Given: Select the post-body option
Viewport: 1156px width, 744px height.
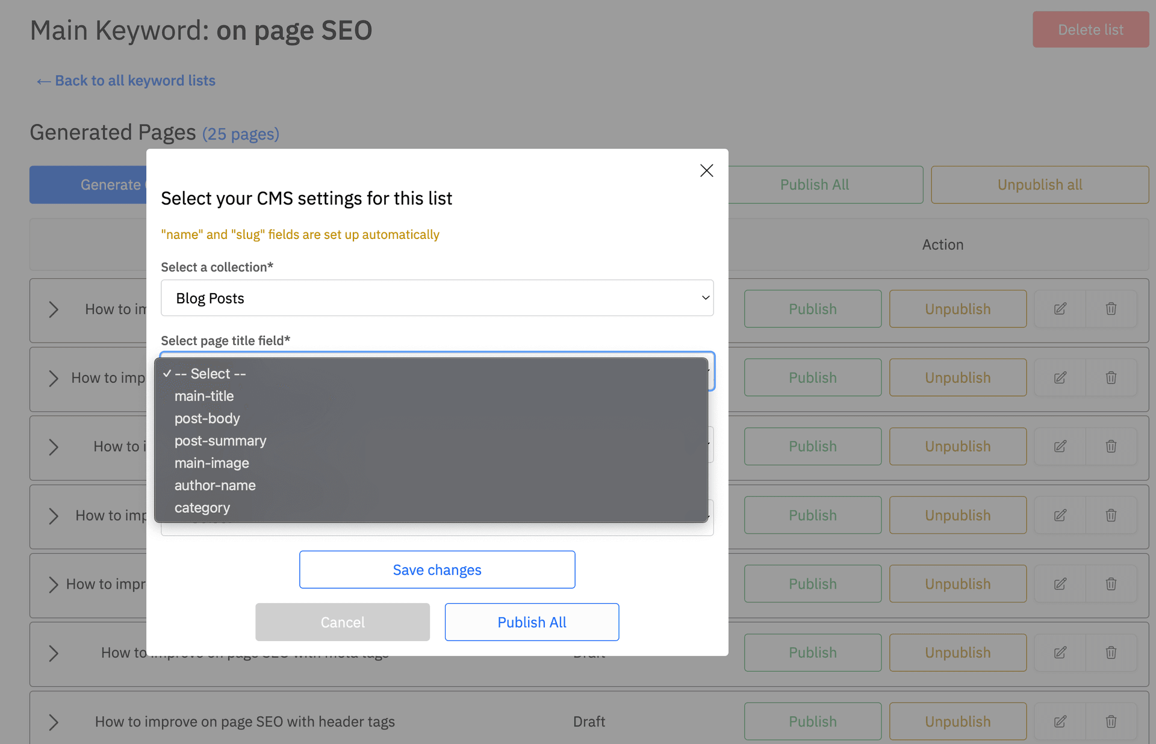Looking at the screenshot, I should (x=207, y=418).
